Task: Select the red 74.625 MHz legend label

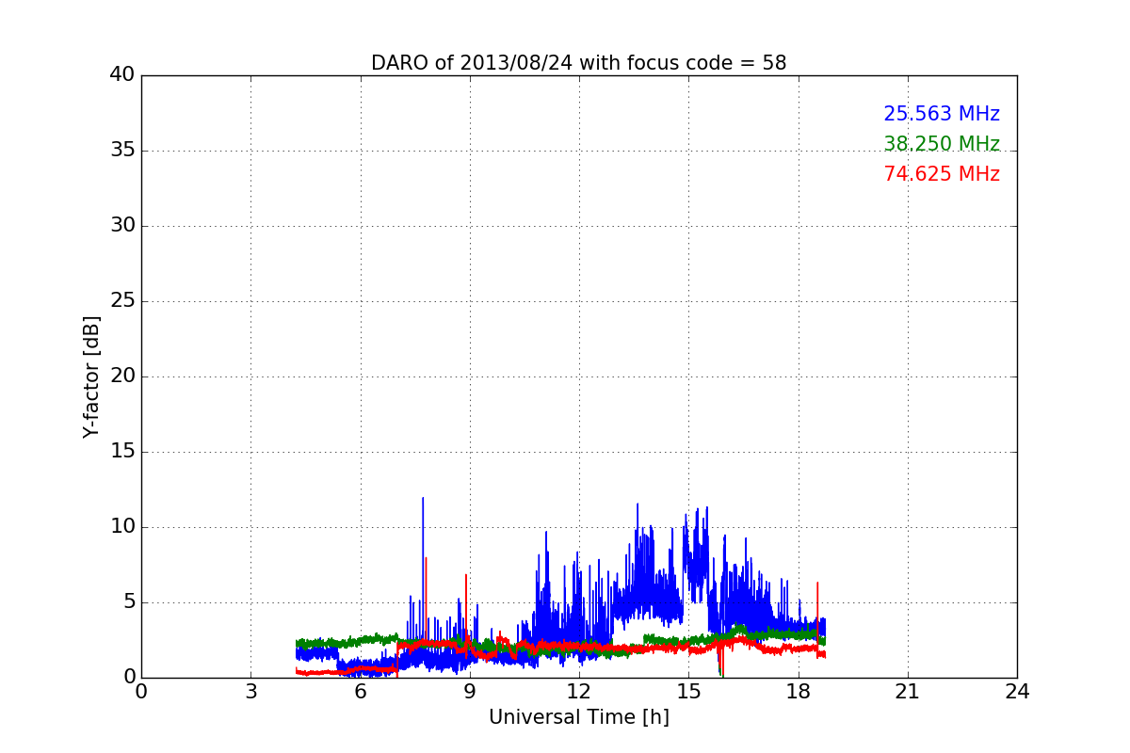Action: pos(942,174)
